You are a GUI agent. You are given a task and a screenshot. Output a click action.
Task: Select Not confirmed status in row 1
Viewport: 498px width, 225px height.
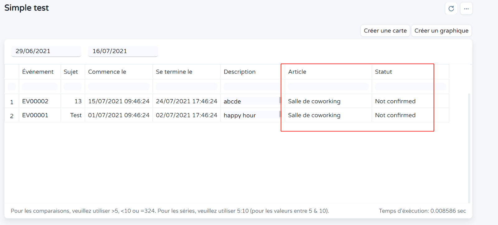click(395, 101)
